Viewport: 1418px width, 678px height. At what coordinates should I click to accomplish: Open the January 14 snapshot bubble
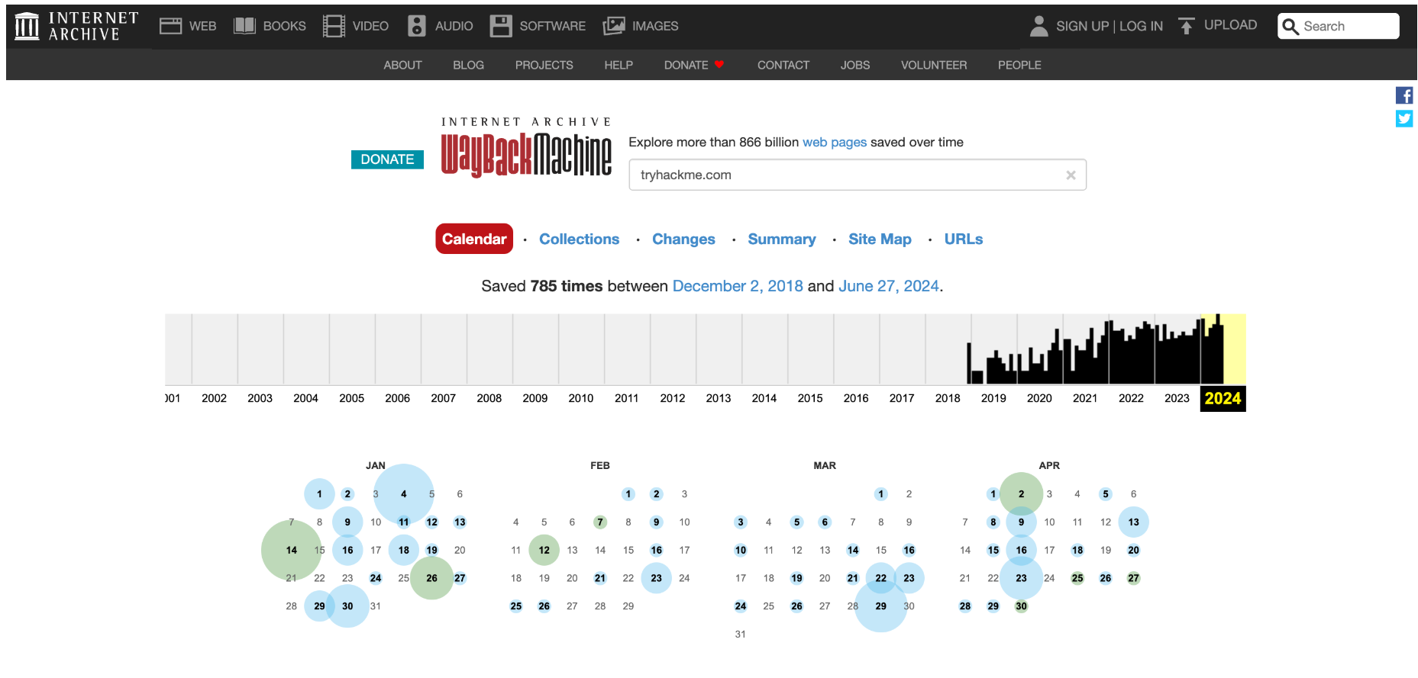point(292,550)
